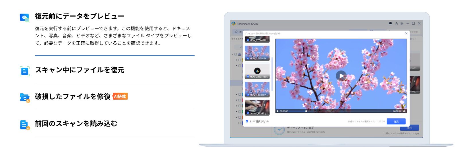Select the 復元前にデータをプレビュー heading
This screenshot has width=456, height=147.
(x=79, y=16)
